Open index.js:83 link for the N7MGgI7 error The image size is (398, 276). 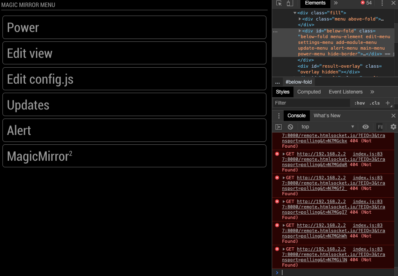368,202
